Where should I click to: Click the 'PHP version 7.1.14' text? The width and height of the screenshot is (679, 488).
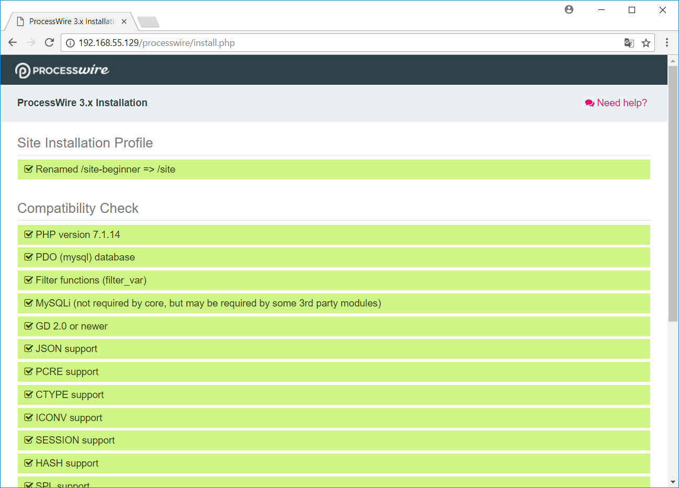click(x=78, y=235)
